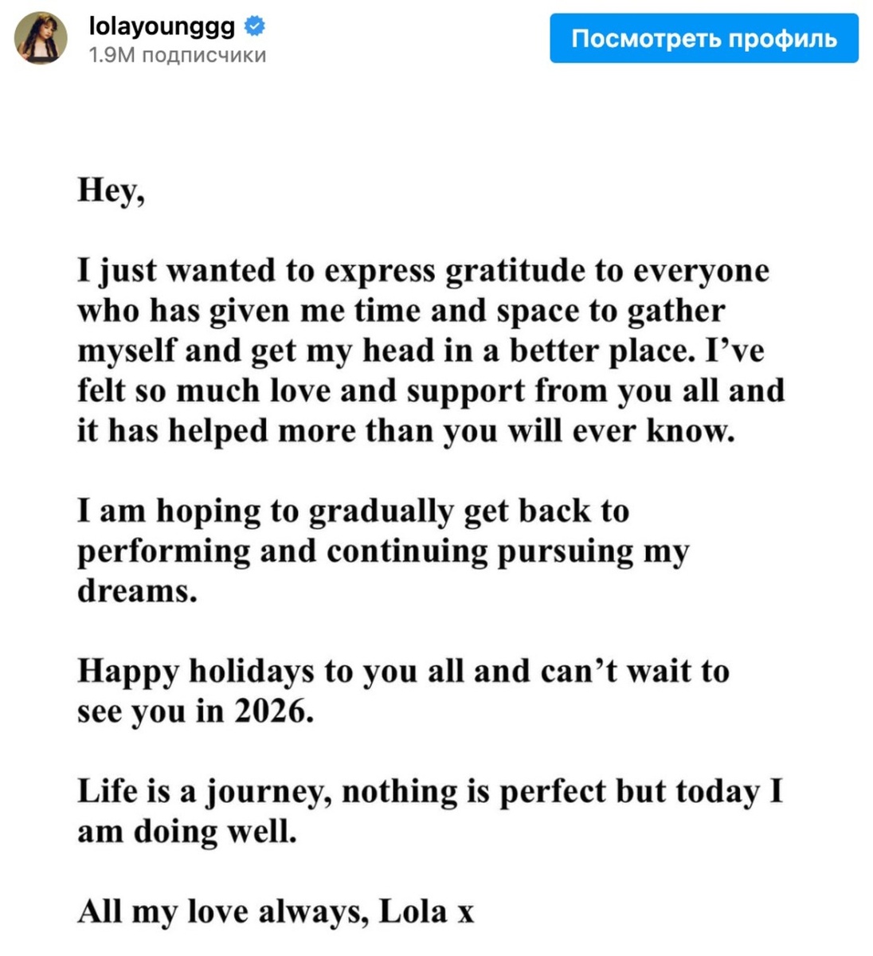
Task: Open the lolayounggg profile avatar
Action: (x=41, y=39)
